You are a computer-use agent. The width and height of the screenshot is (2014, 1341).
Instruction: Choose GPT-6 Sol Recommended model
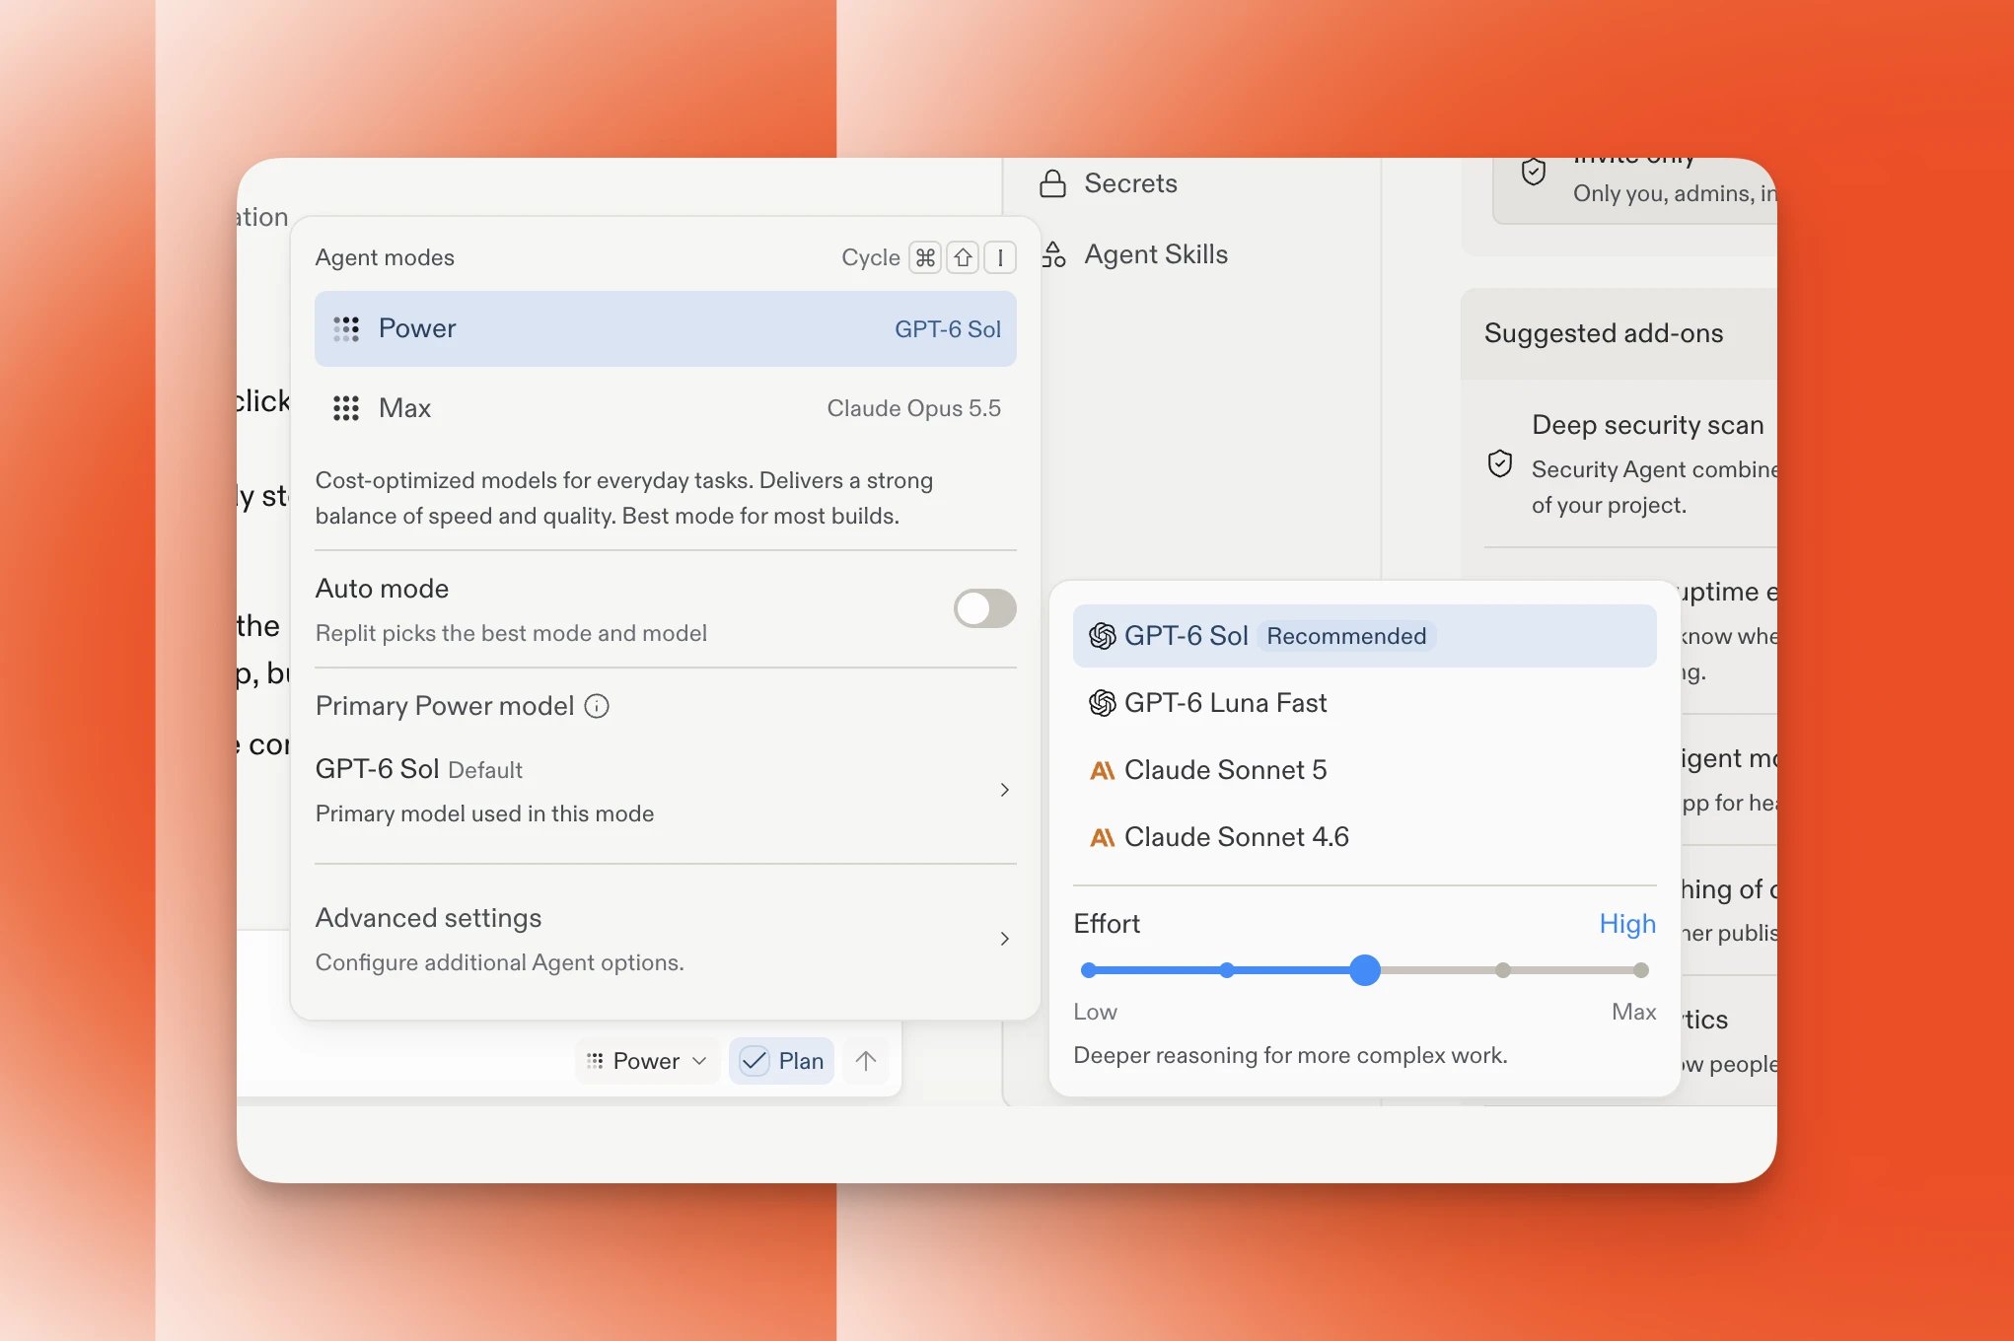pyautogui.click(x=1364, y=636)
